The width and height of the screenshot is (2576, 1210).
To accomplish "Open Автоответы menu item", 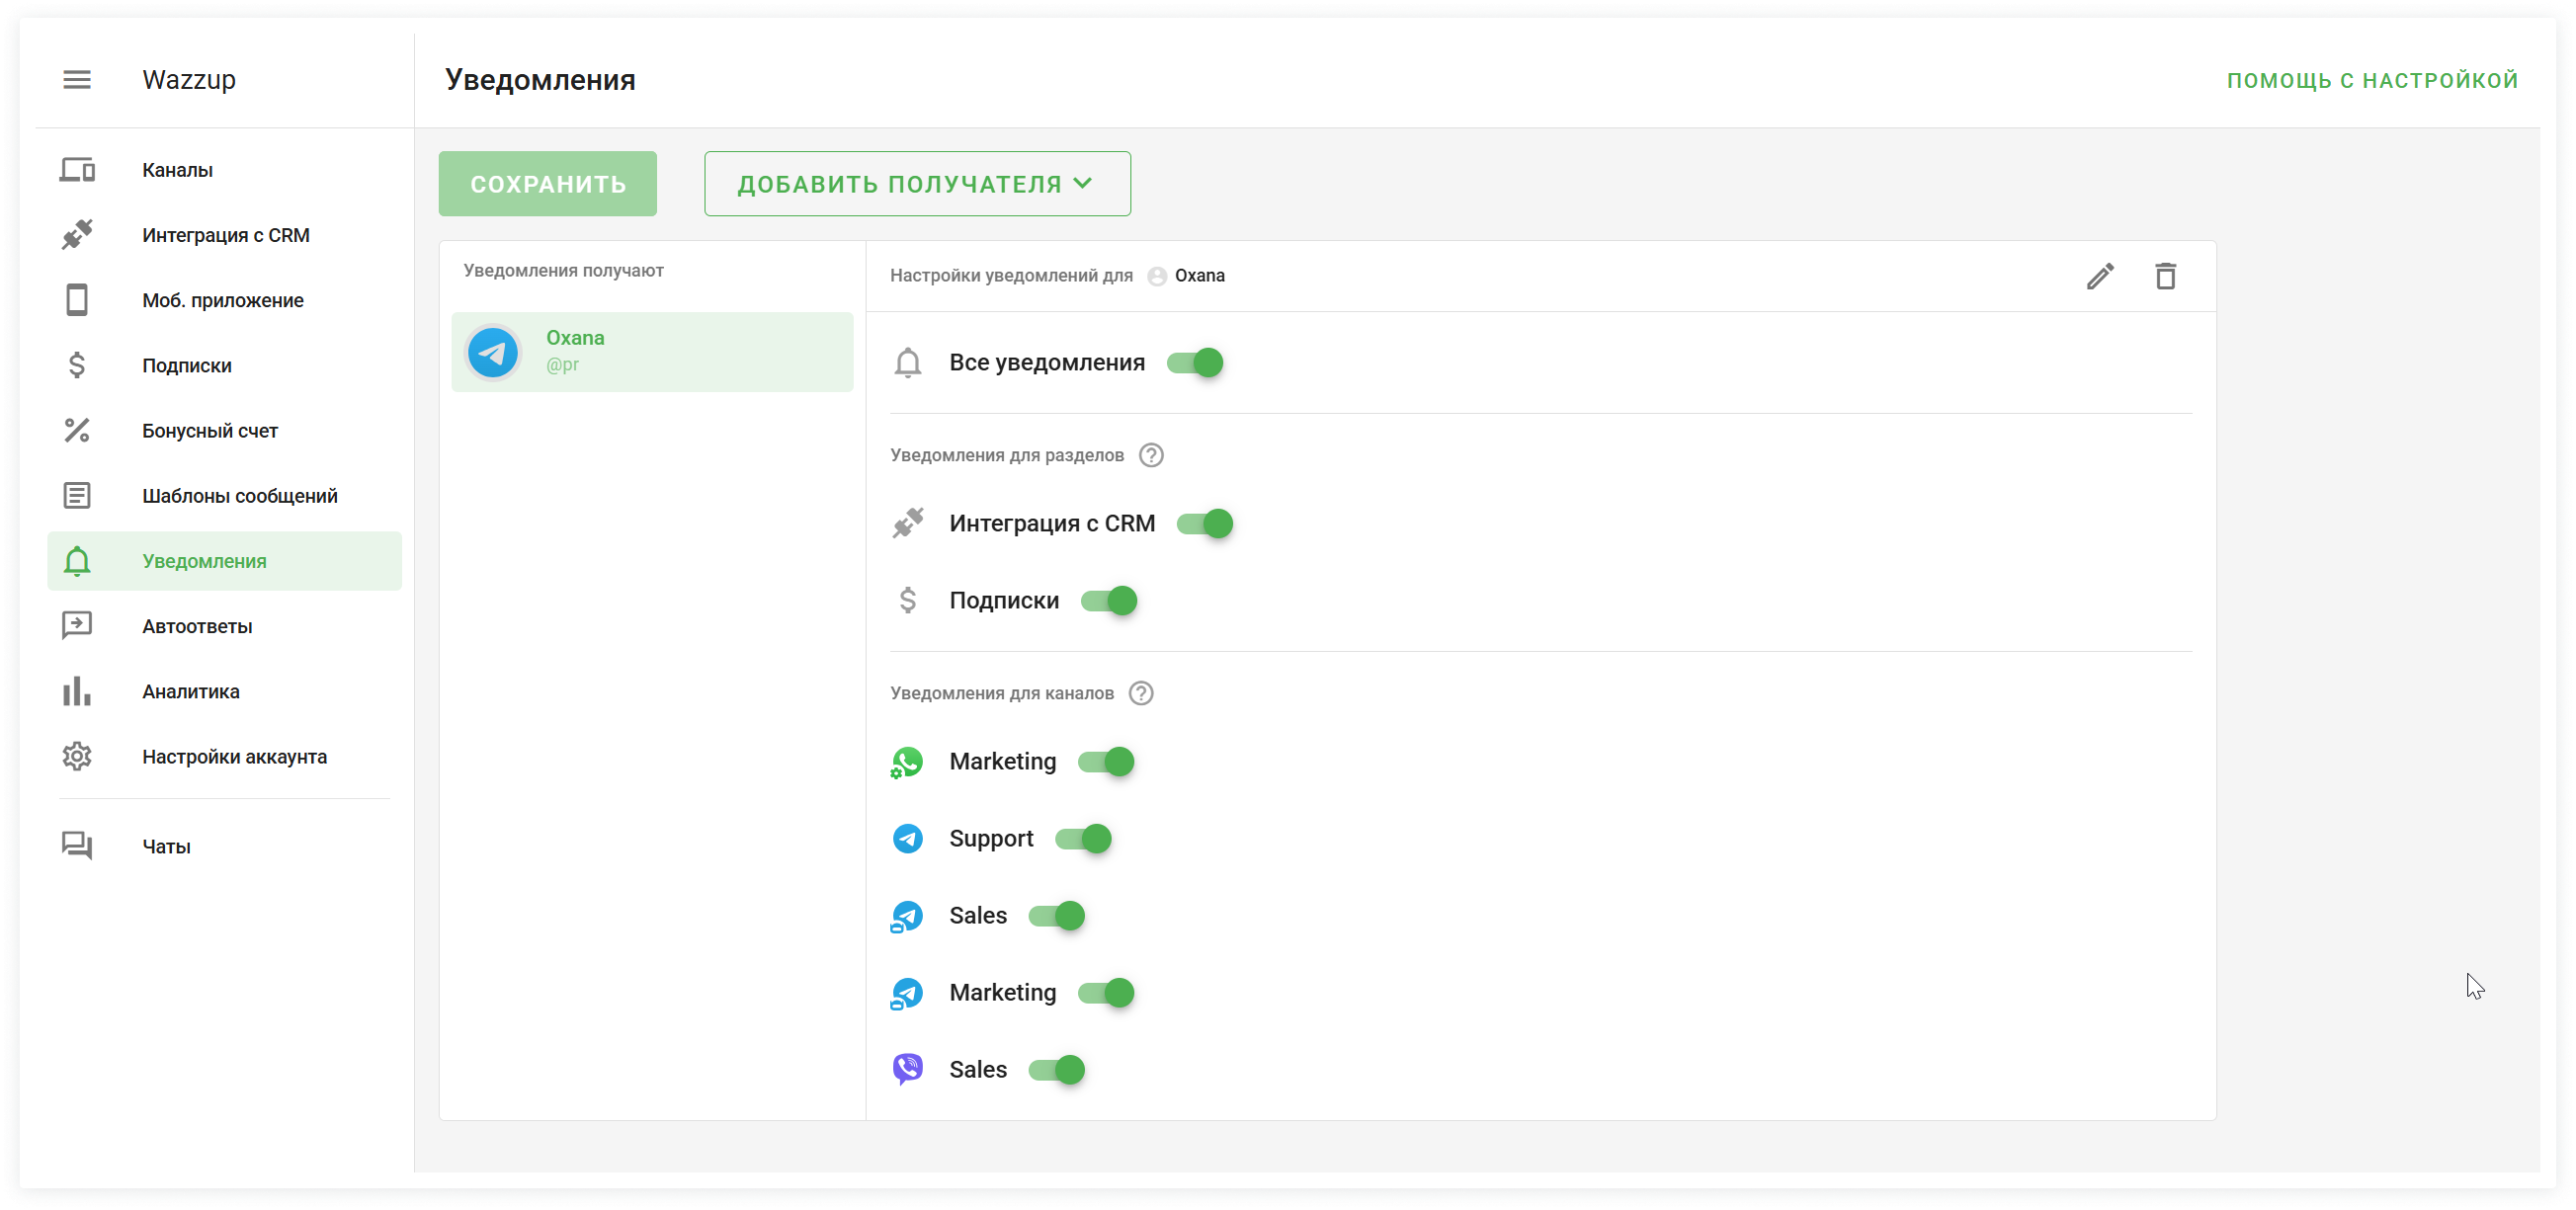I will point(225,626).
